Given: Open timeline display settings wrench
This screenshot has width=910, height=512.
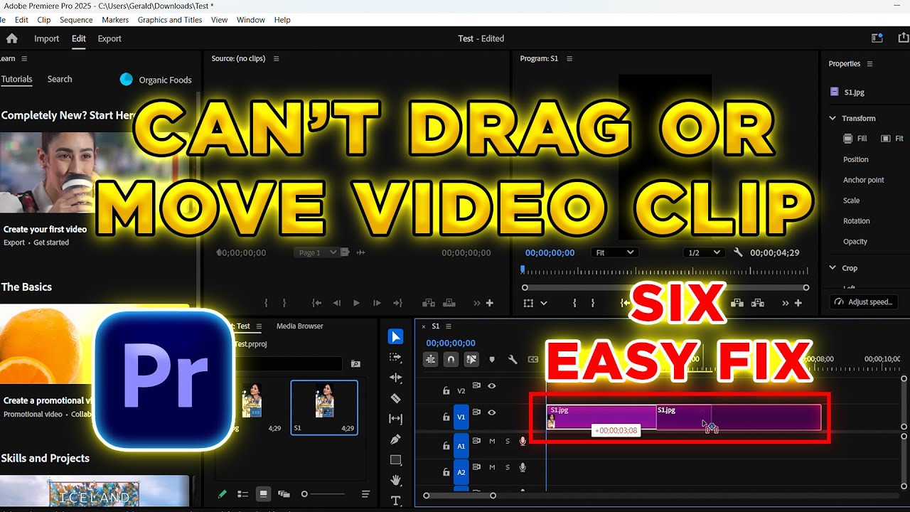Looking at the screenshot, I should coord(513,360).
